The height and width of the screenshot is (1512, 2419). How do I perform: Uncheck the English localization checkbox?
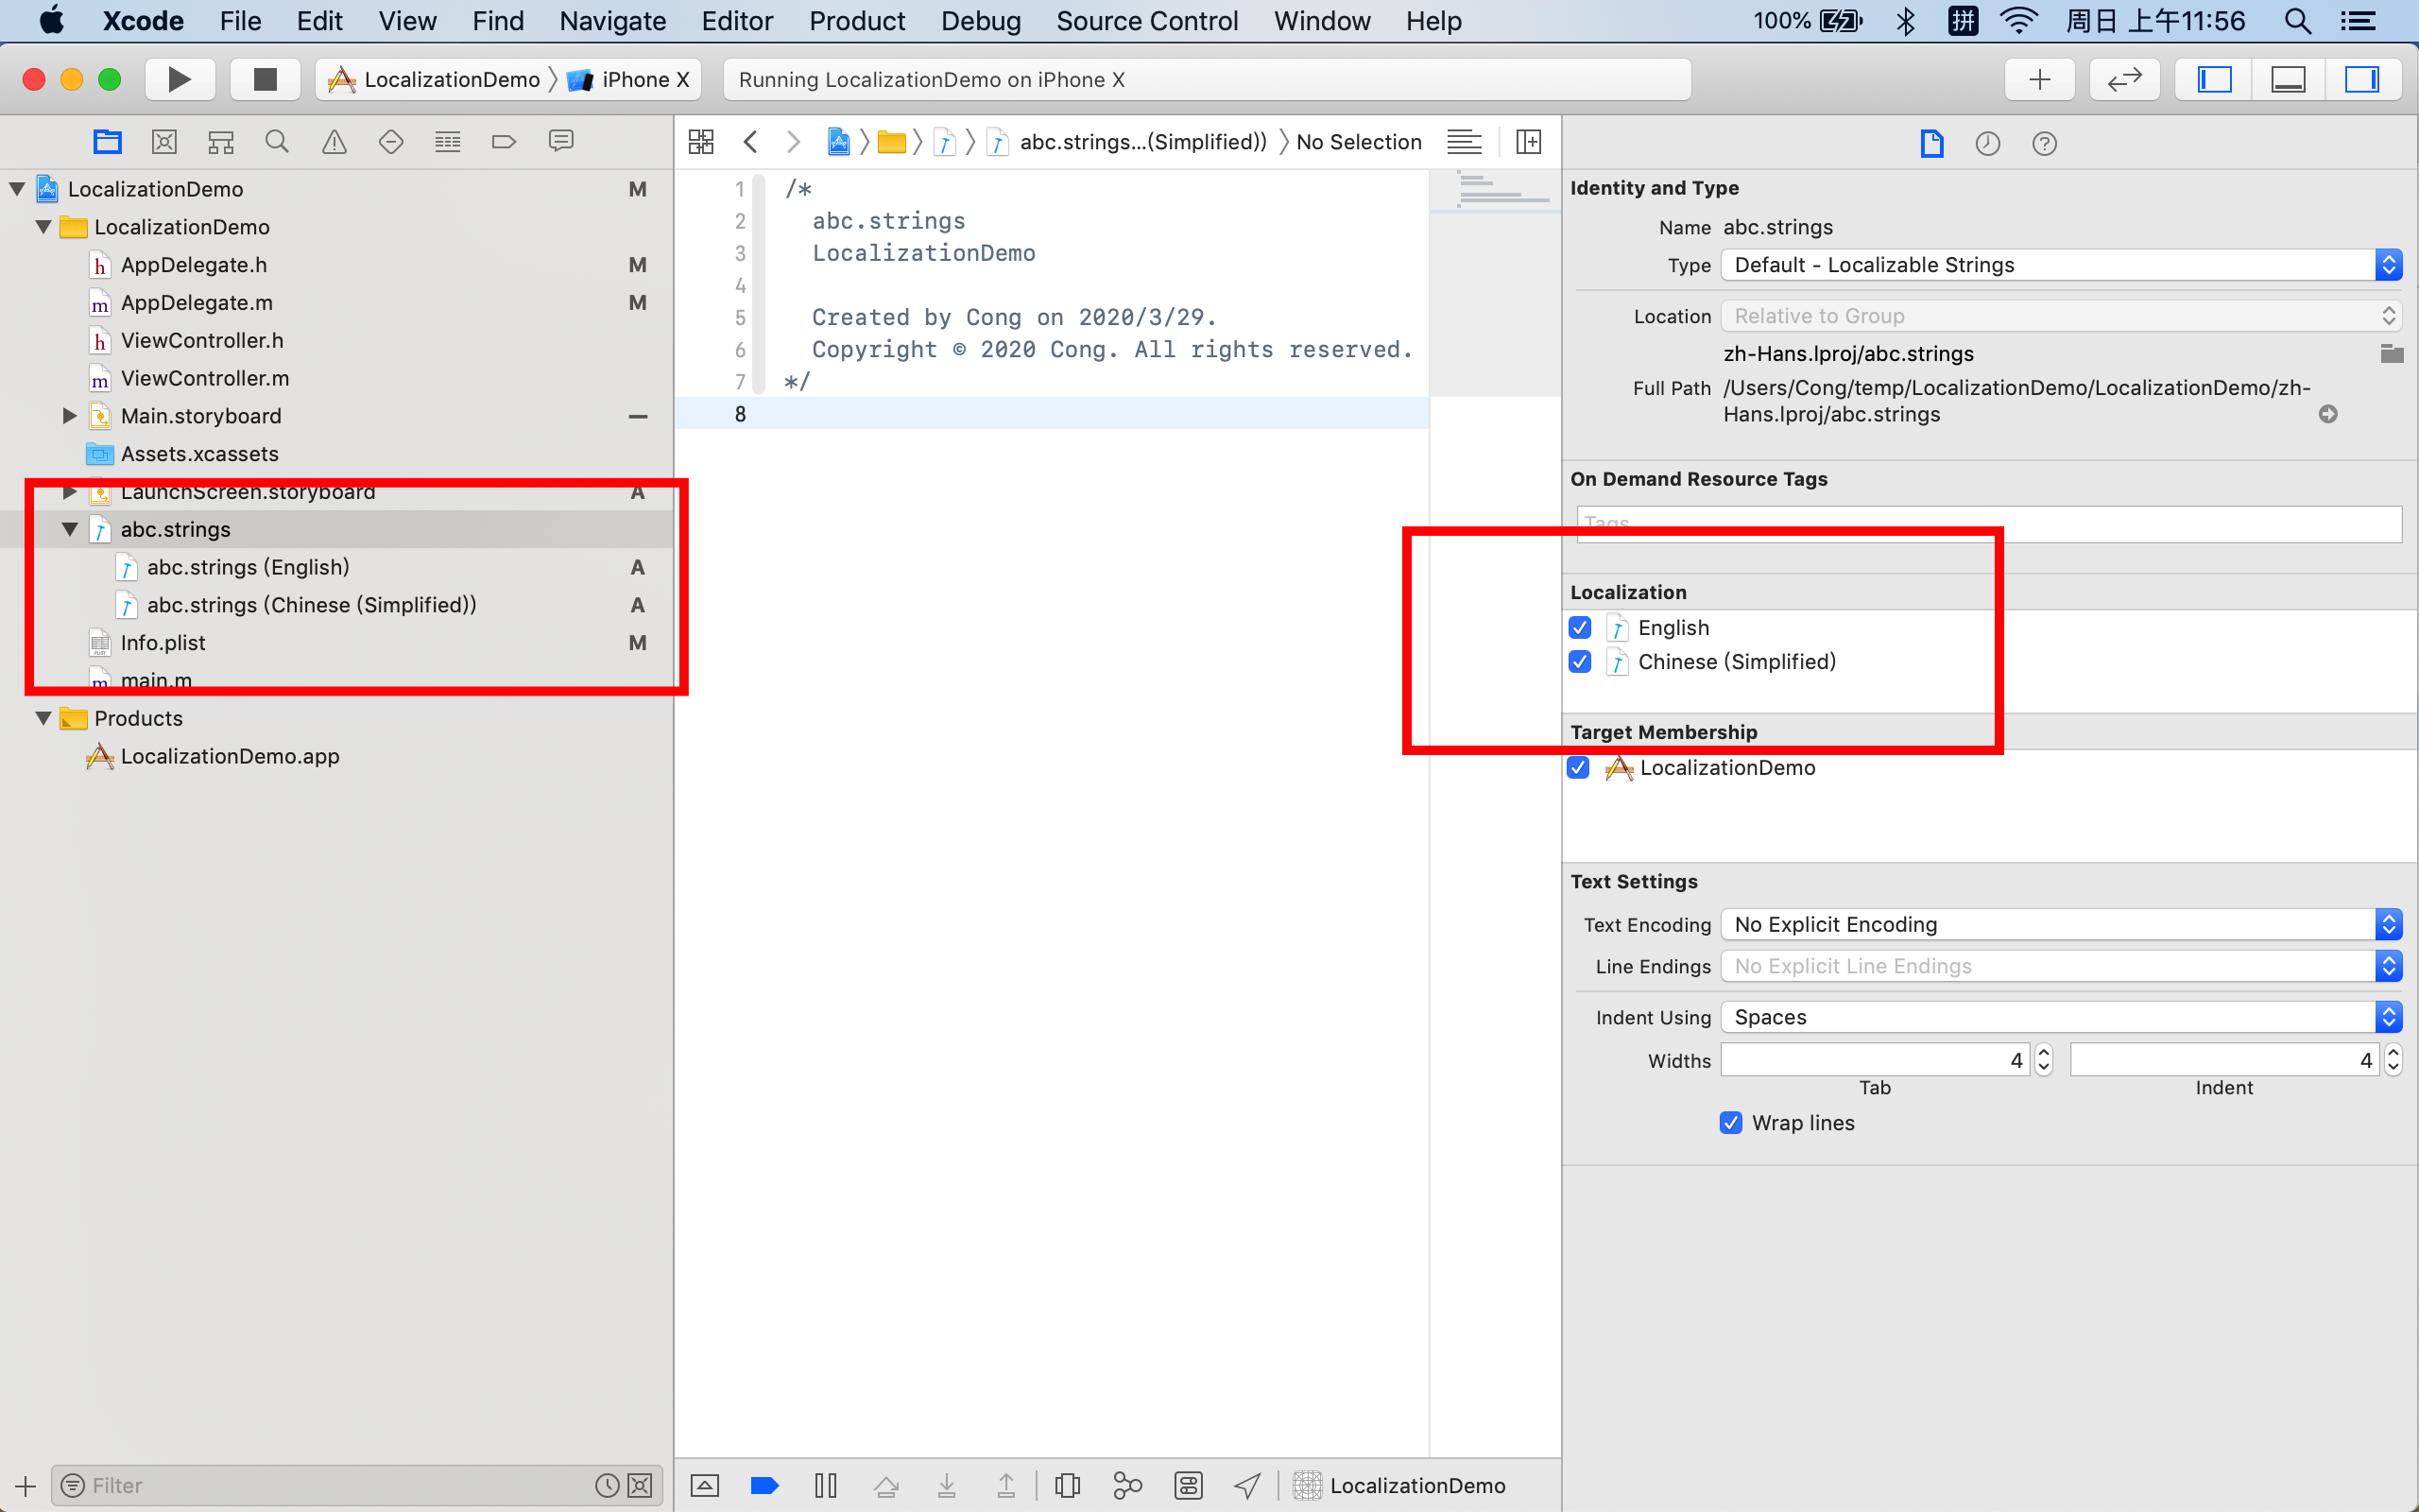(1580, 628)
